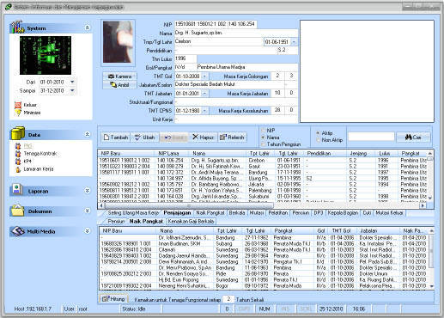Open the lower Pensiun sub-tab
The image size is (444, 318).
coord(116,222)
